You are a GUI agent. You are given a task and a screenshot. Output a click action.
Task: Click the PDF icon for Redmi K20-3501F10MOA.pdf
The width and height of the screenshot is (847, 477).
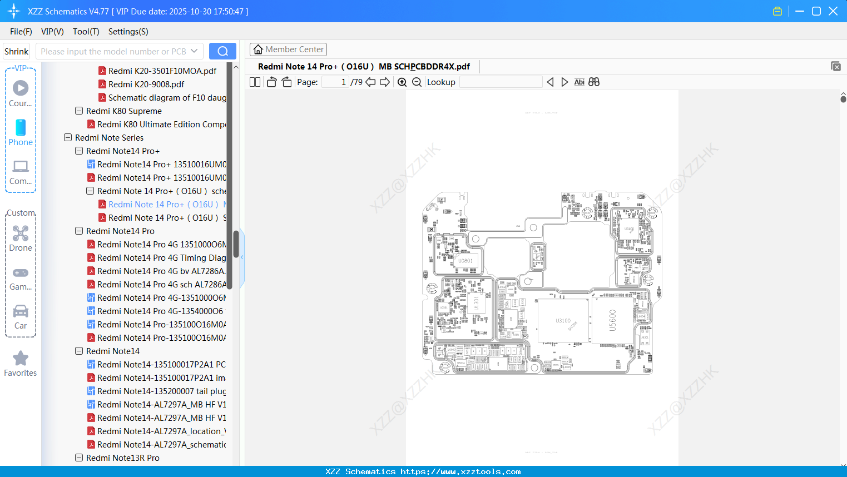[x=102, y=71]
